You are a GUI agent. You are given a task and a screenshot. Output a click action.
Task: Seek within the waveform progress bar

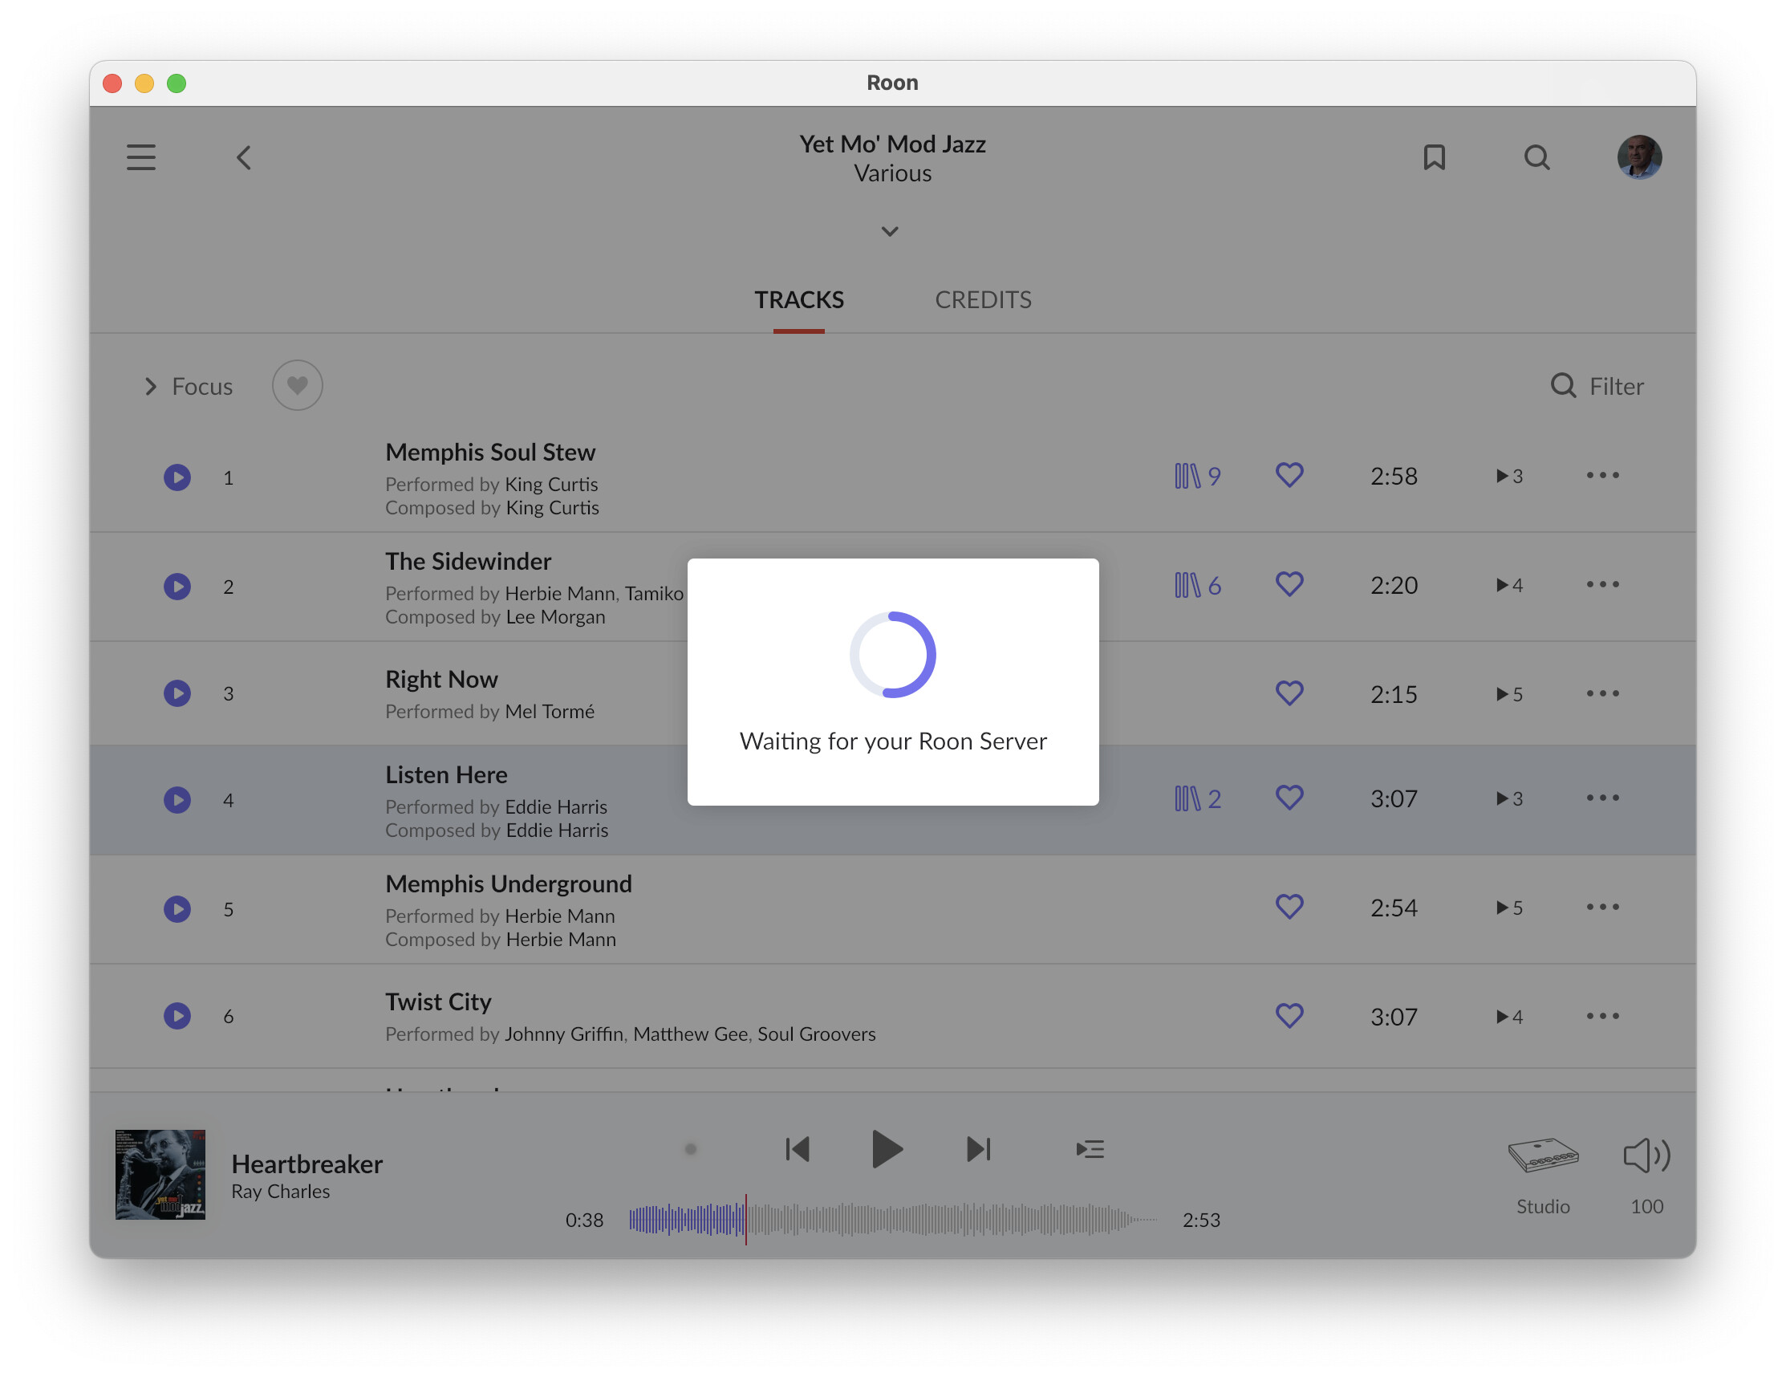[891, 1219]
